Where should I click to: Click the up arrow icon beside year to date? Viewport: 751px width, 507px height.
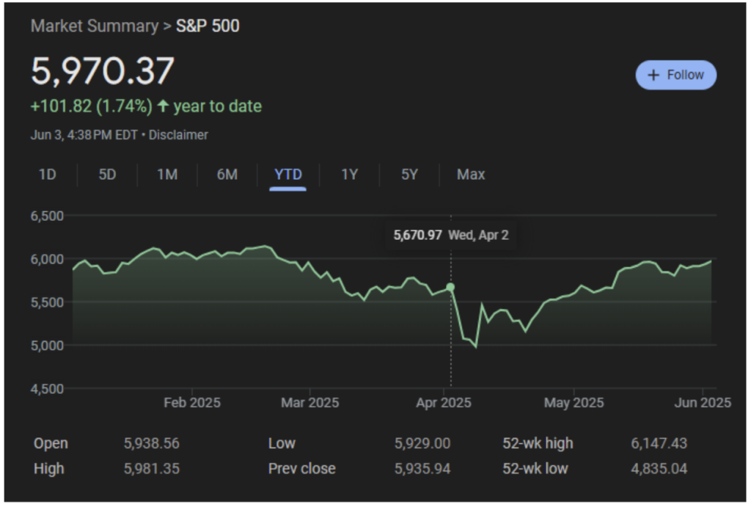click(163, 106)
